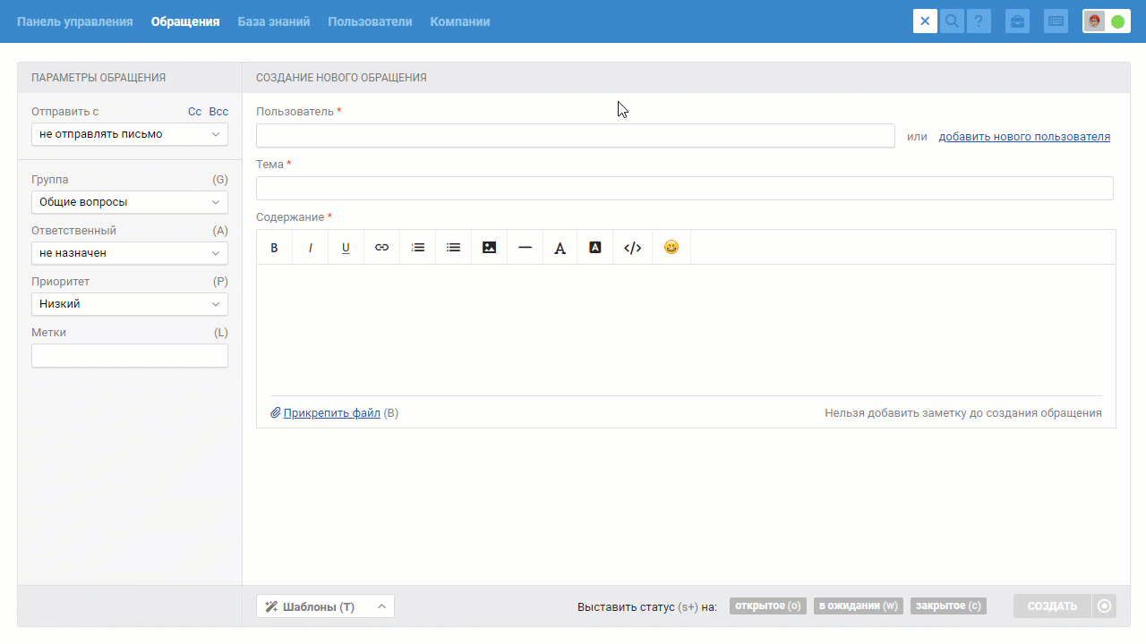The width and height of the screenshot is (1146, 644).
Task: Insert a hyperlink in the editor
Action: [x=381, y=248]
